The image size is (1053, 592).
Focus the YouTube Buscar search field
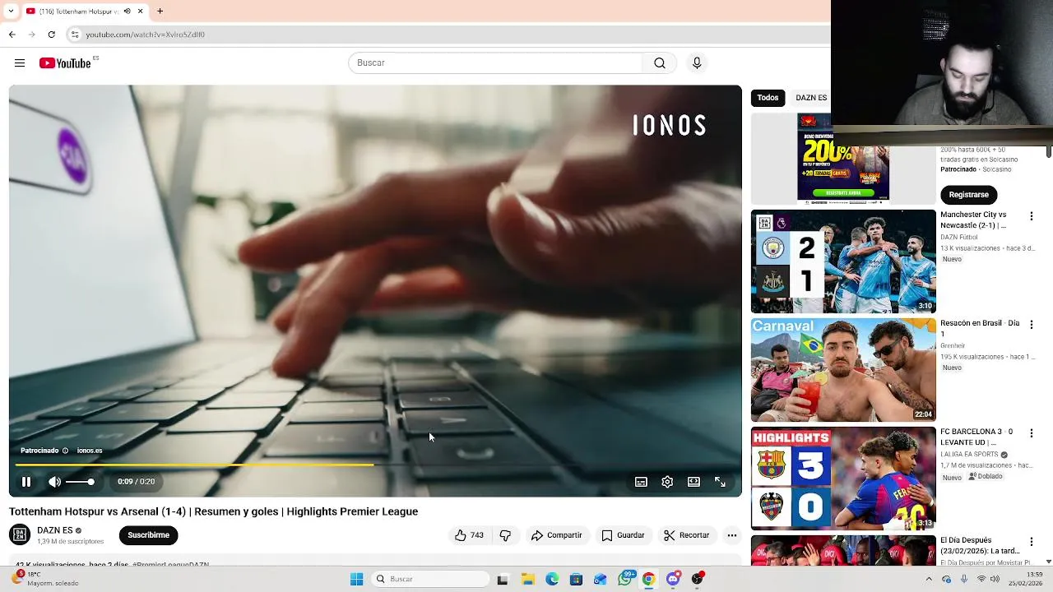point(495,63)
